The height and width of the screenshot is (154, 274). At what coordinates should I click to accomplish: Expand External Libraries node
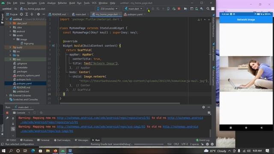pos(7,95)
